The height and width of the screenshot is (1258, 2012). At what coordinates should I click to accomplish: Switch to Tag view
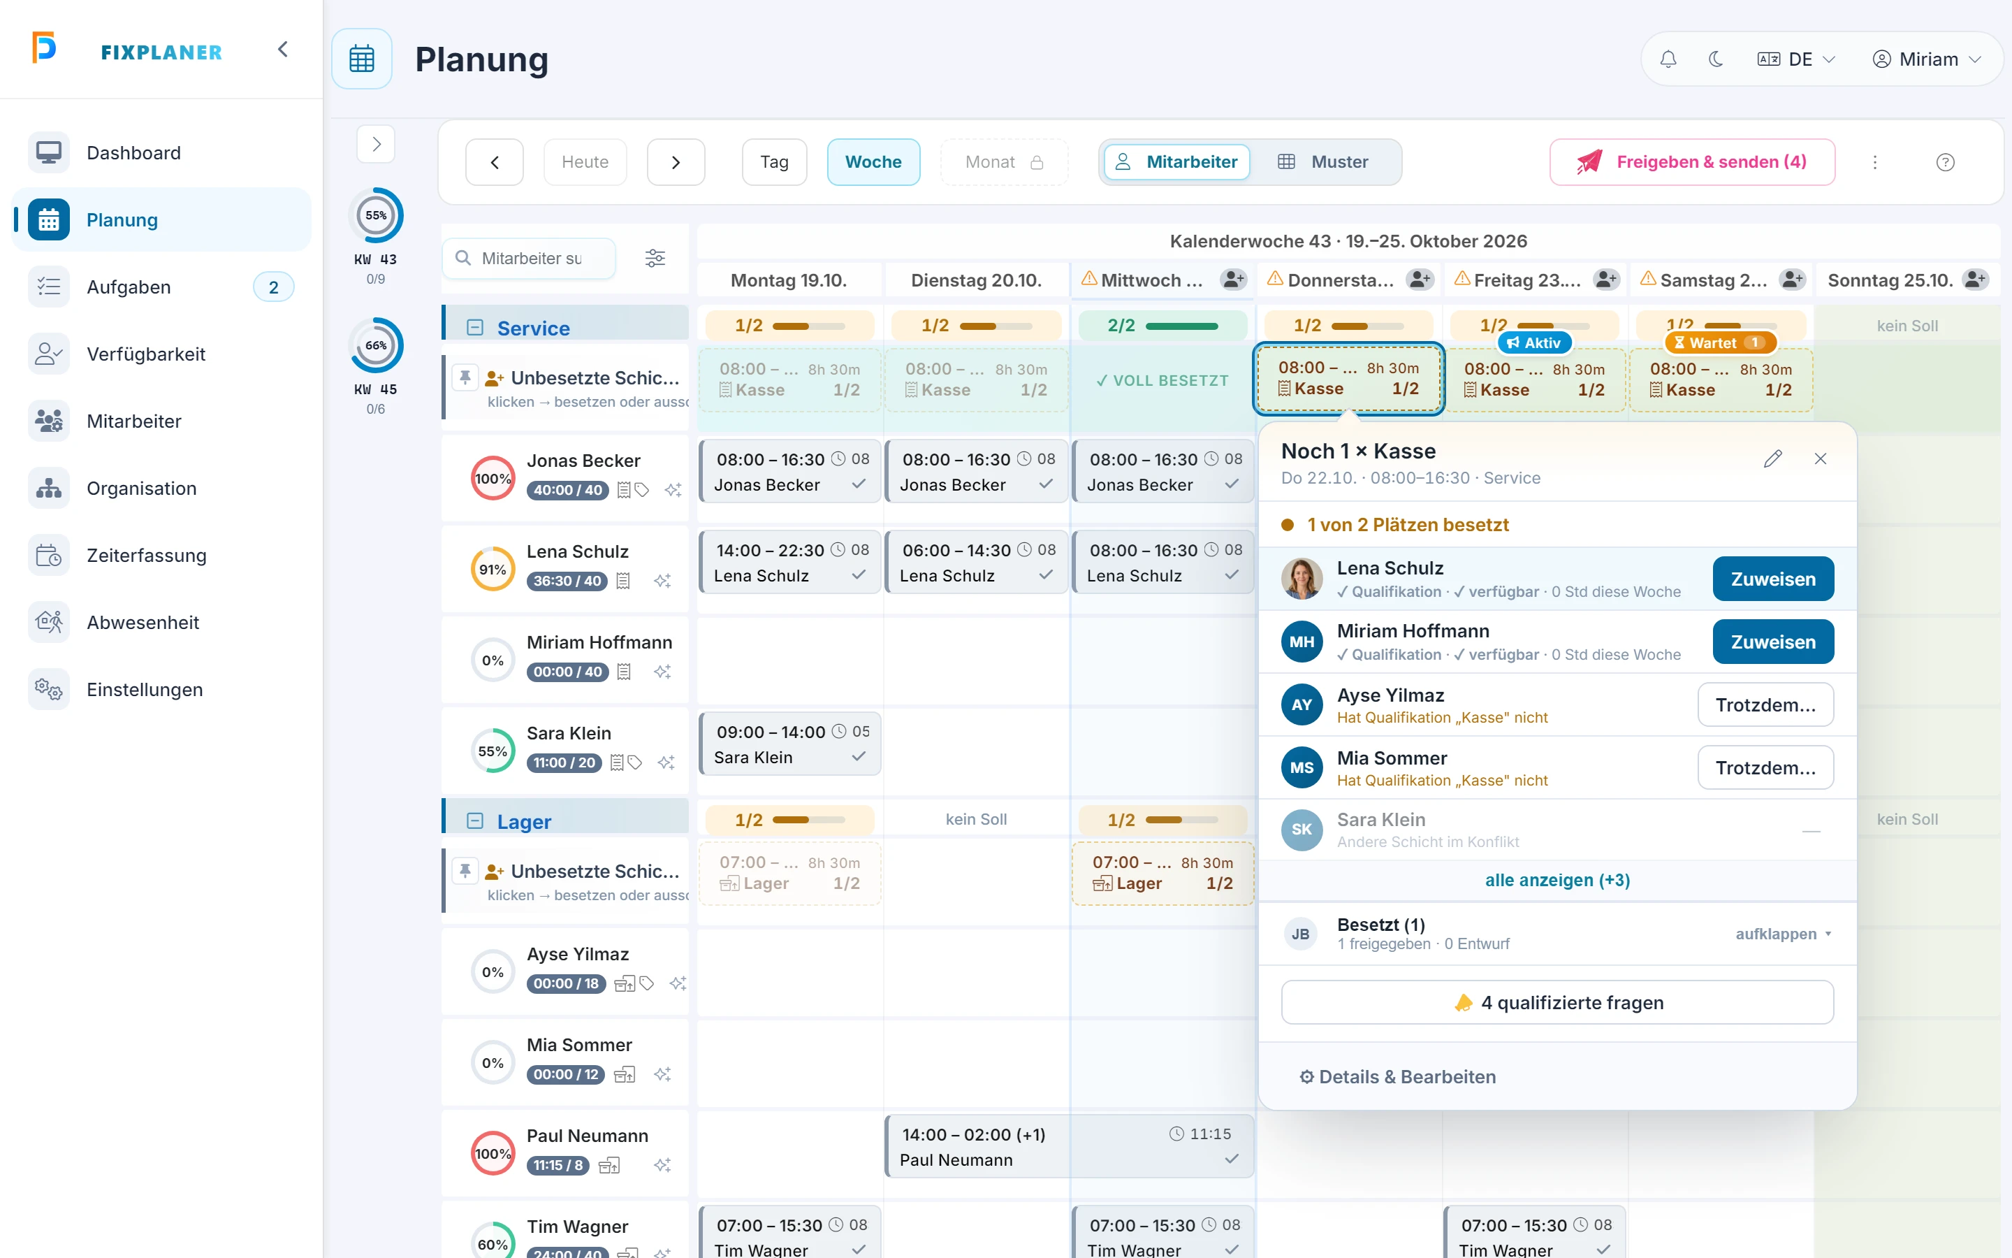[774, 162]
